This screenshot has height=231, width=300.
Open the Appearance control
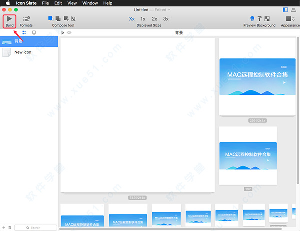click(x=290, y=19)
